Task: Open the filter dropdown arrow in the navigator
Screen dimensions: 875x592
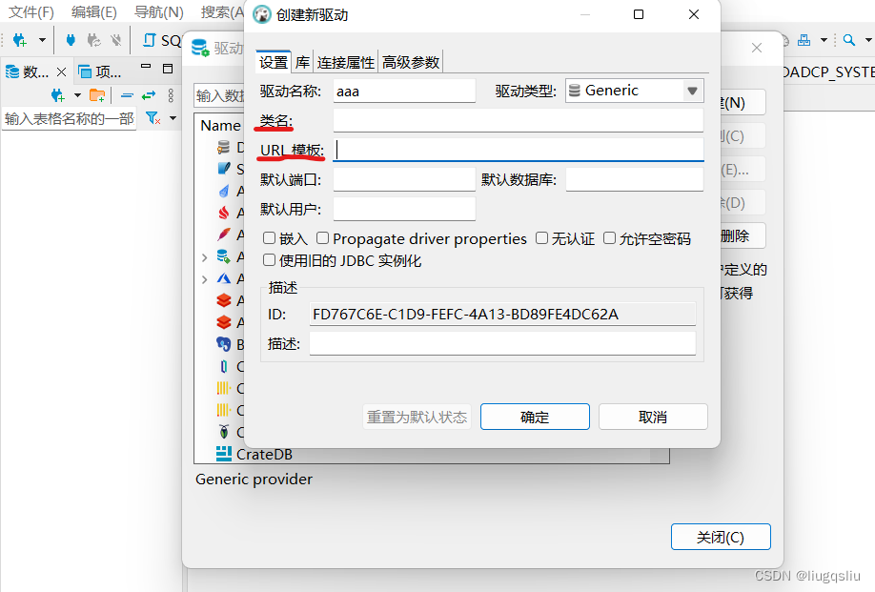Action: (173, 117)
